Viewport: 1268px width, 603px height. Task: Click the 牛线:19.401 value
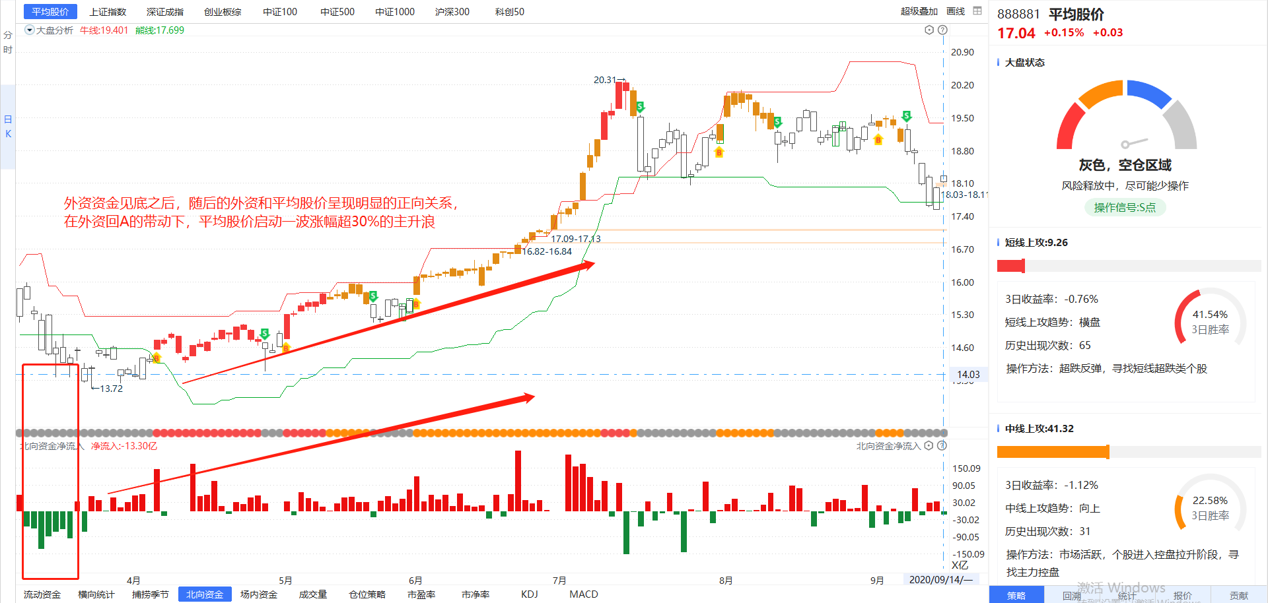pyautogui.click(x=104, y=30)
